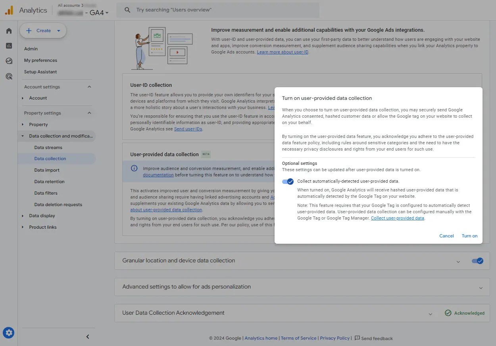496x346 pixels.
Task: Click the Send feedback icon in footer
Action: click(357, 338)
